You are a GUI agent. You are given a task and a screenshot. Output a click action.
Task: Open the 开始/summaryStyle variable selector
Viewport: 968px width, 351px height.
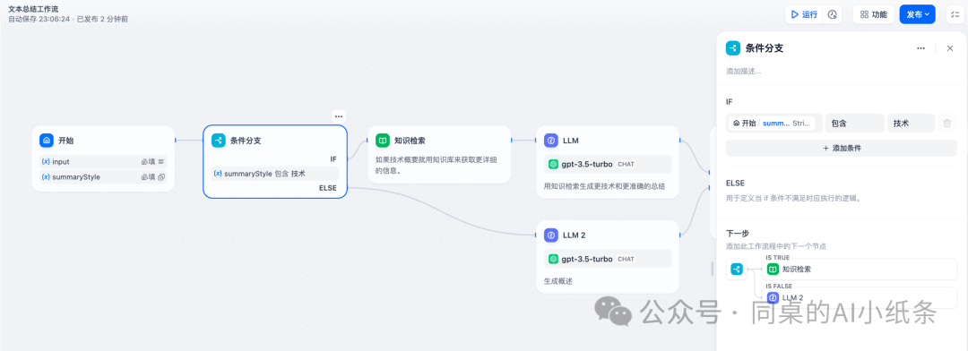point(774,124)
